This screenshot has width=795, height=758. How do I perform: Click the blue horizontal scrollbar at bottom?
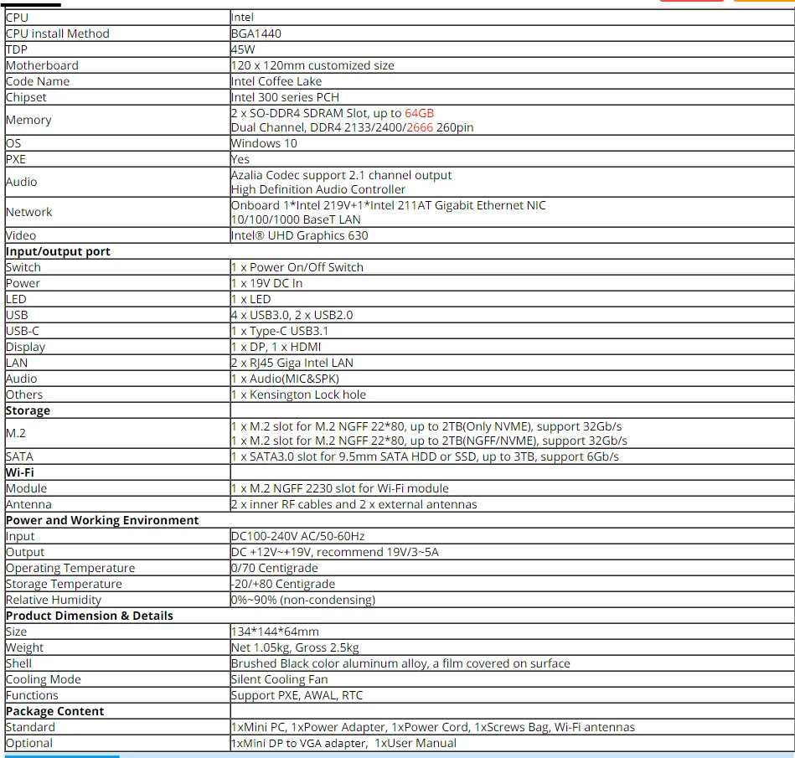pyautogui.click(x=62, y=756)
